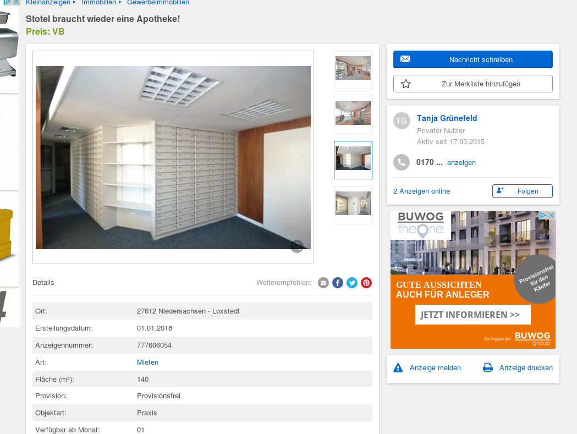Open the 2 Anzeigen online link

coord(421,191)
